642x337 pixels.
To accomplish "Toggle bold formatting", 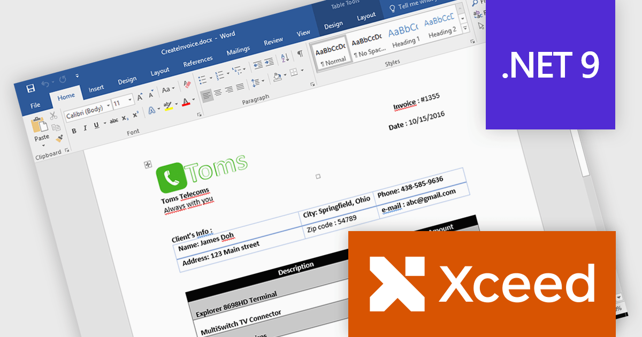I will point(74,131).
